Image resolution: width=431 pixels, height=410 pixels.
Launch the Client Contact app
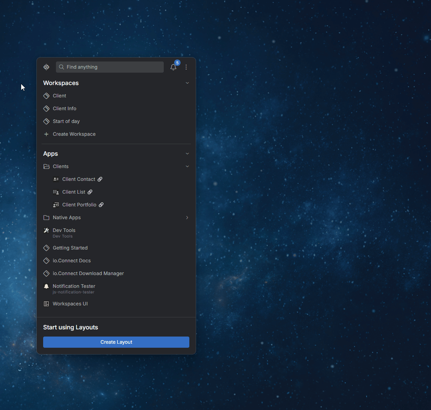[x=79, y=179]
